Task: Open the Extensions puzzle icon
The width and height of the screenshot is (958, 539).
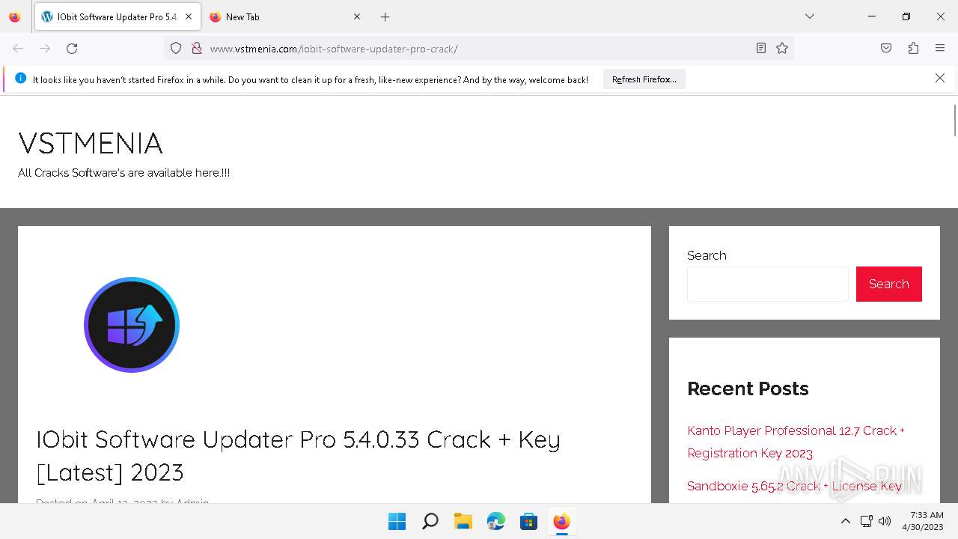Action: [913, 49]
